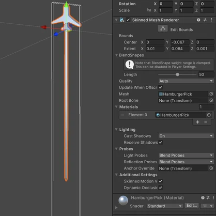Open Skinned Mesh Renderer help icon
Screen dimensions: 216x216
click(198, 20)
